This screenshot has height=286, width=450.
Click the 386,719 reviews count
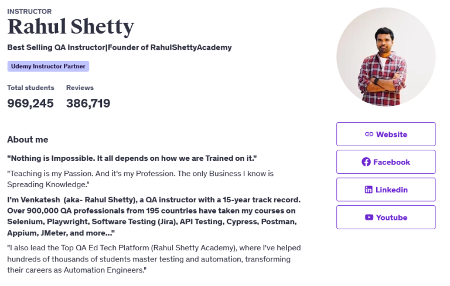pyautogui.click(x=88, y=103)
